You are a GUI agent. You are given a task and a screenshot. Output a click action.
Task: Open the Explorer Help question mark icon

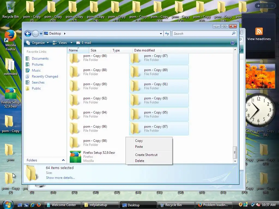click(233, 43)
